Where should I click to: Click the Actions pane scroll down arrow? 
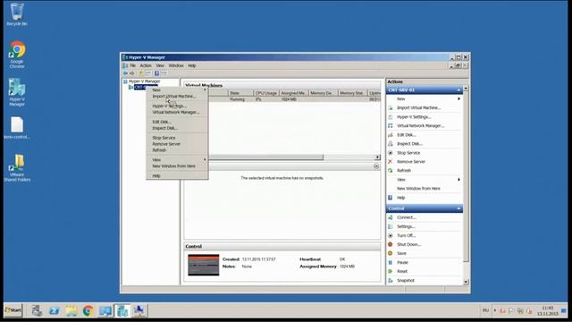tap(466, 282)
